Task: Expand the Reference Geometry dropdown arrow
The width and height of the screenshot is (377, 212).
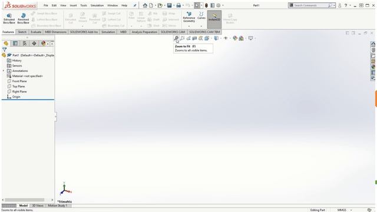Action: 189,26
